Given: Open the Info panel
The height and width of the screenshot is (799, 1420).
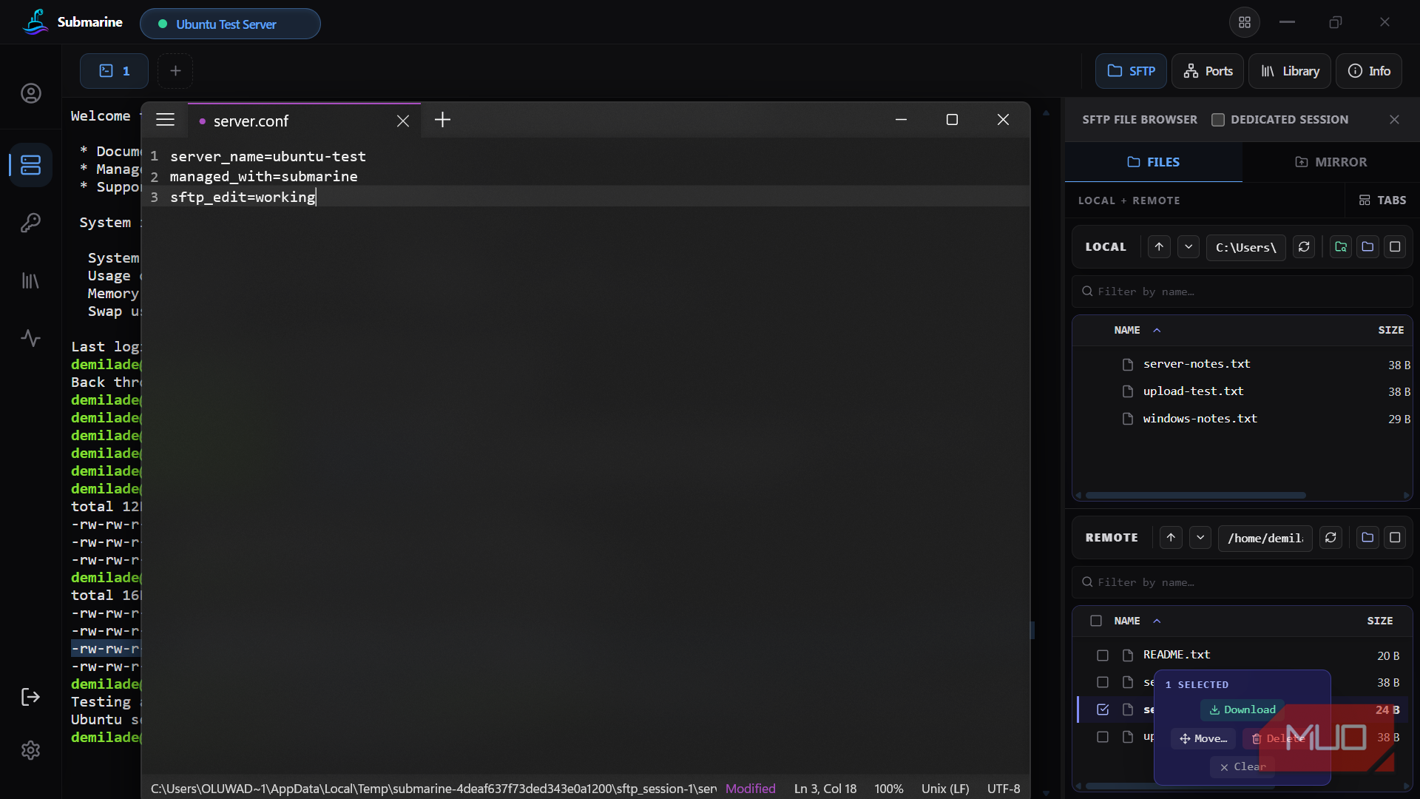Looking at the screenshot, I should coord(1369,71).
